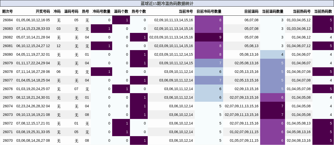Click period number 26080

coord(8,54)
